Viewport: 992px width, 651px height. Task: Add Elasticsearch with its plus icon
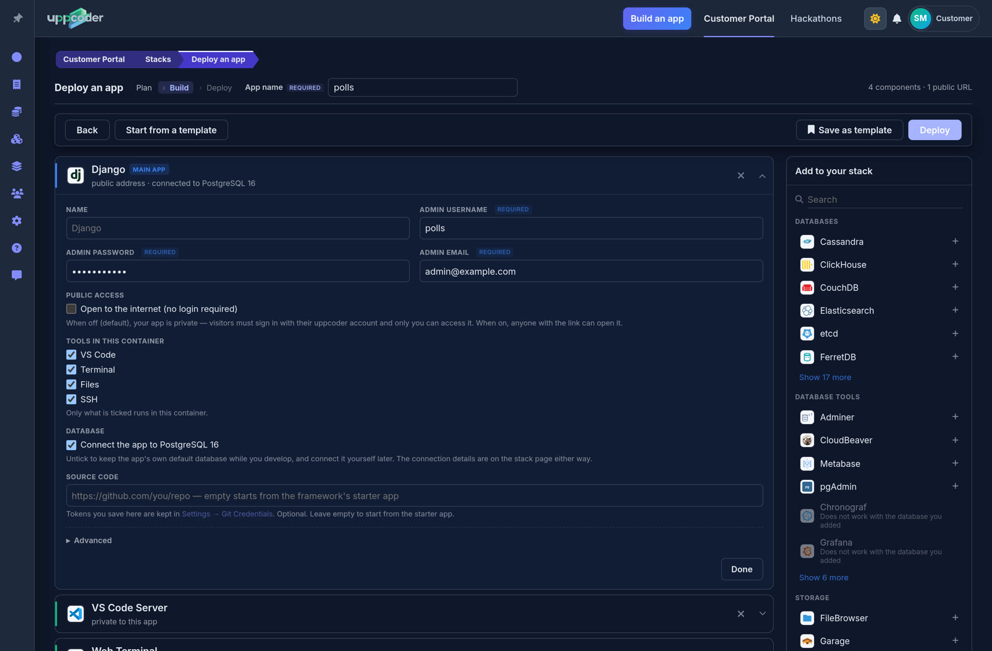click(955, 310)
